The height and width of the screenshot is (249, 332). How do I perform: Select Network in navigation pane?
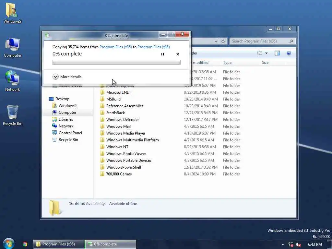66,126
